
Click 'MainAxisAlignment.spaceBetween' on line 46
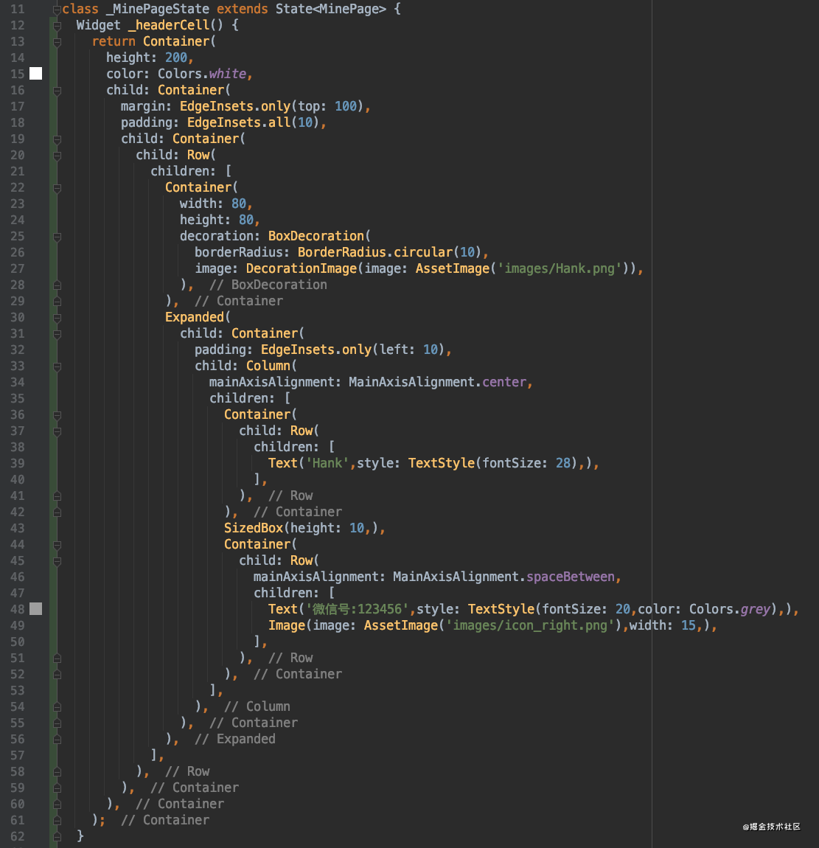click(503, 577)
